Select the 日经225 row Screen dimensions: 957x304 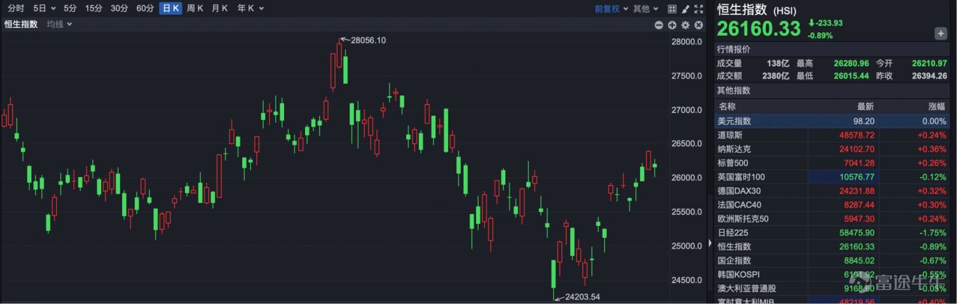(832, 232)
